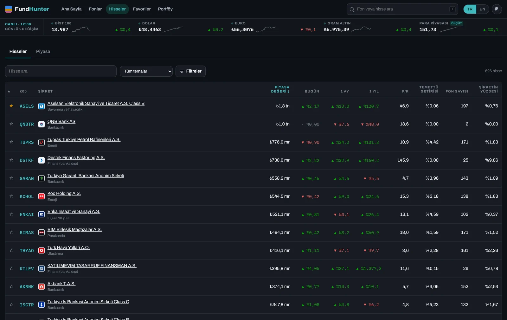
Task: Open the GARAN company logo icon
Action: (41, 178)
